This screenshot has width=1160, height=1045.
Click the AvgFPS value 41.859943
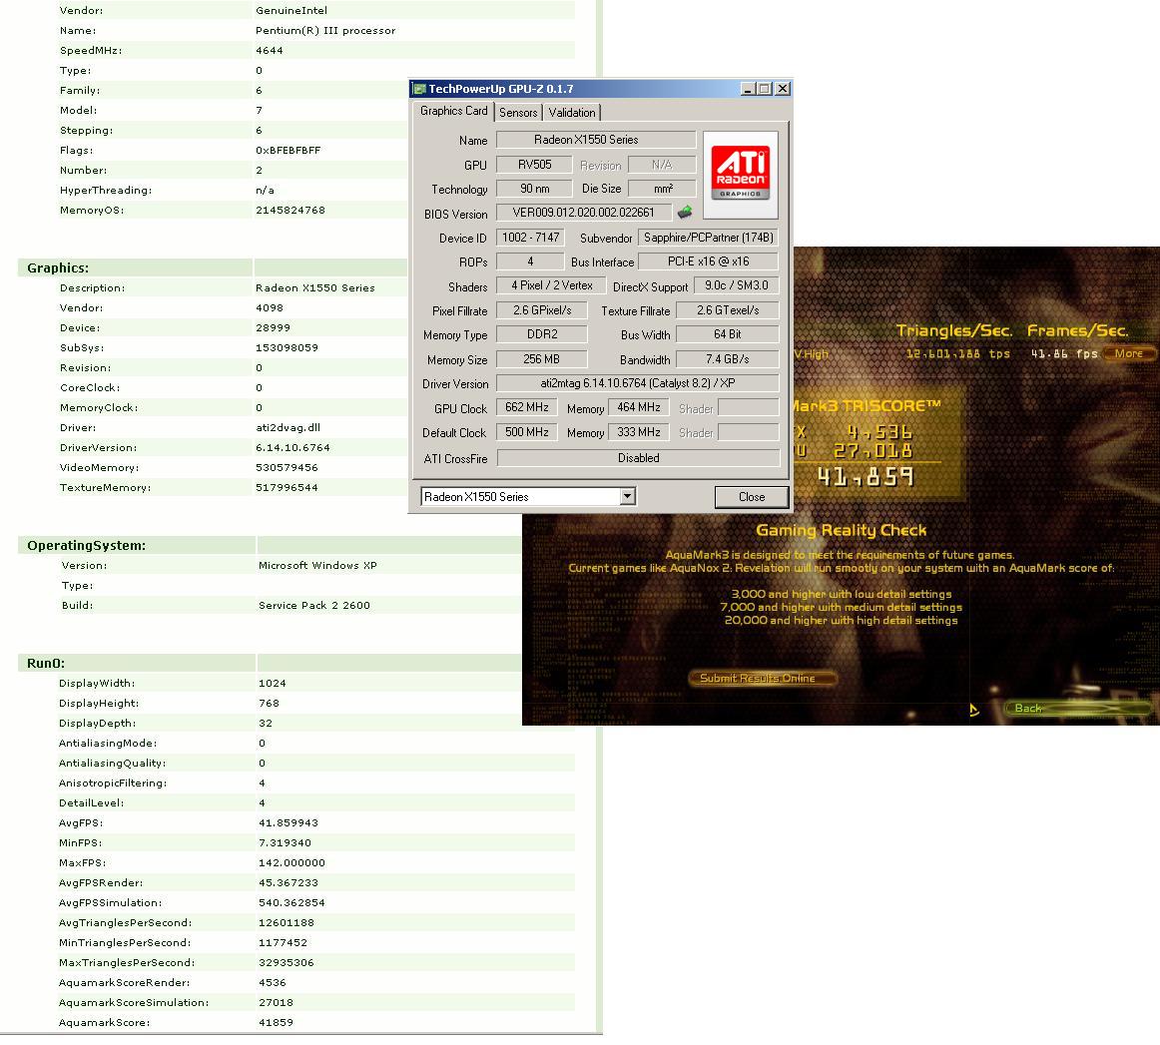(x=289, y=822)
